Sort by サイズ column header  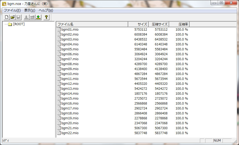coord(138,24)
